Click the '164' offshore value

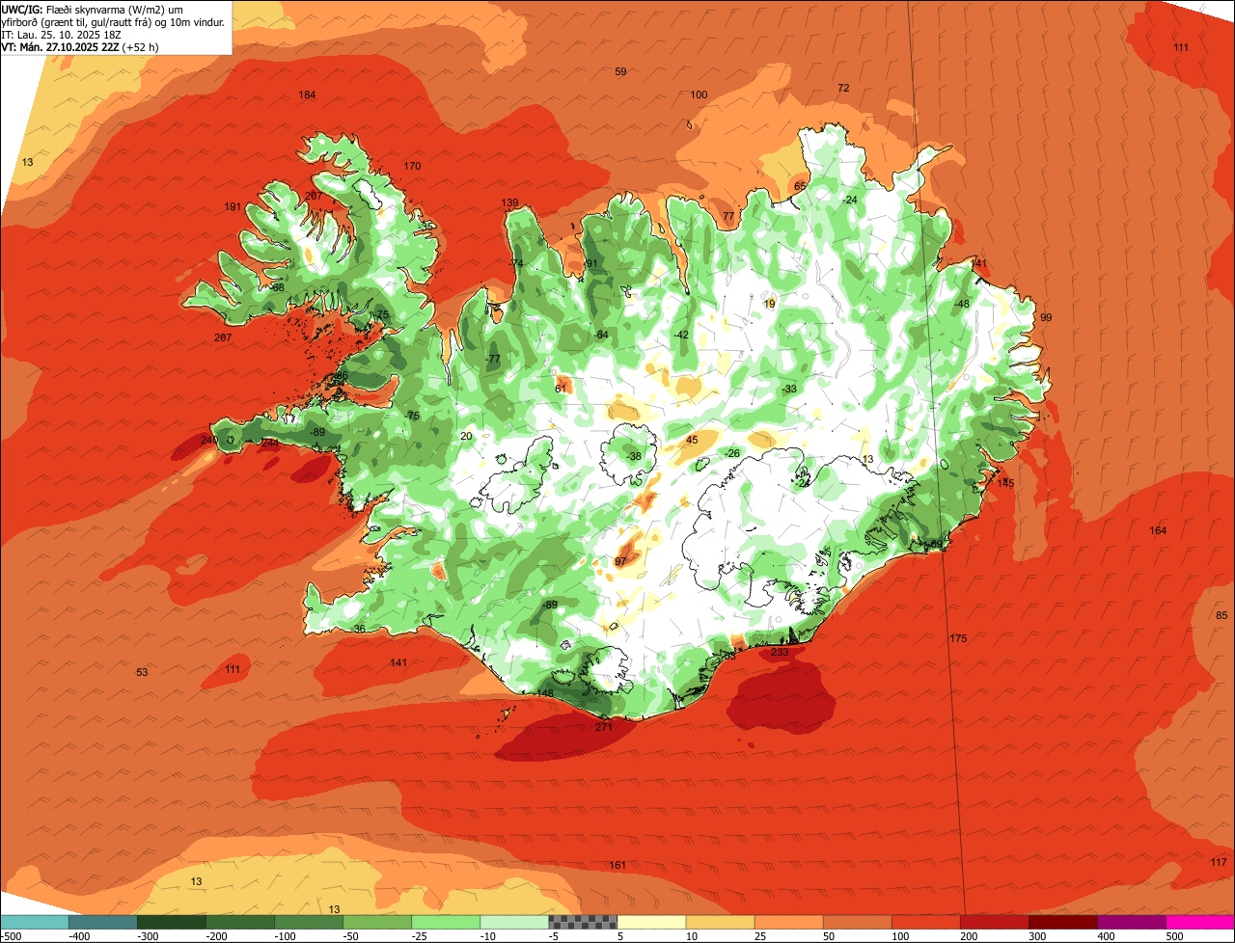[x=1158, y=530]
